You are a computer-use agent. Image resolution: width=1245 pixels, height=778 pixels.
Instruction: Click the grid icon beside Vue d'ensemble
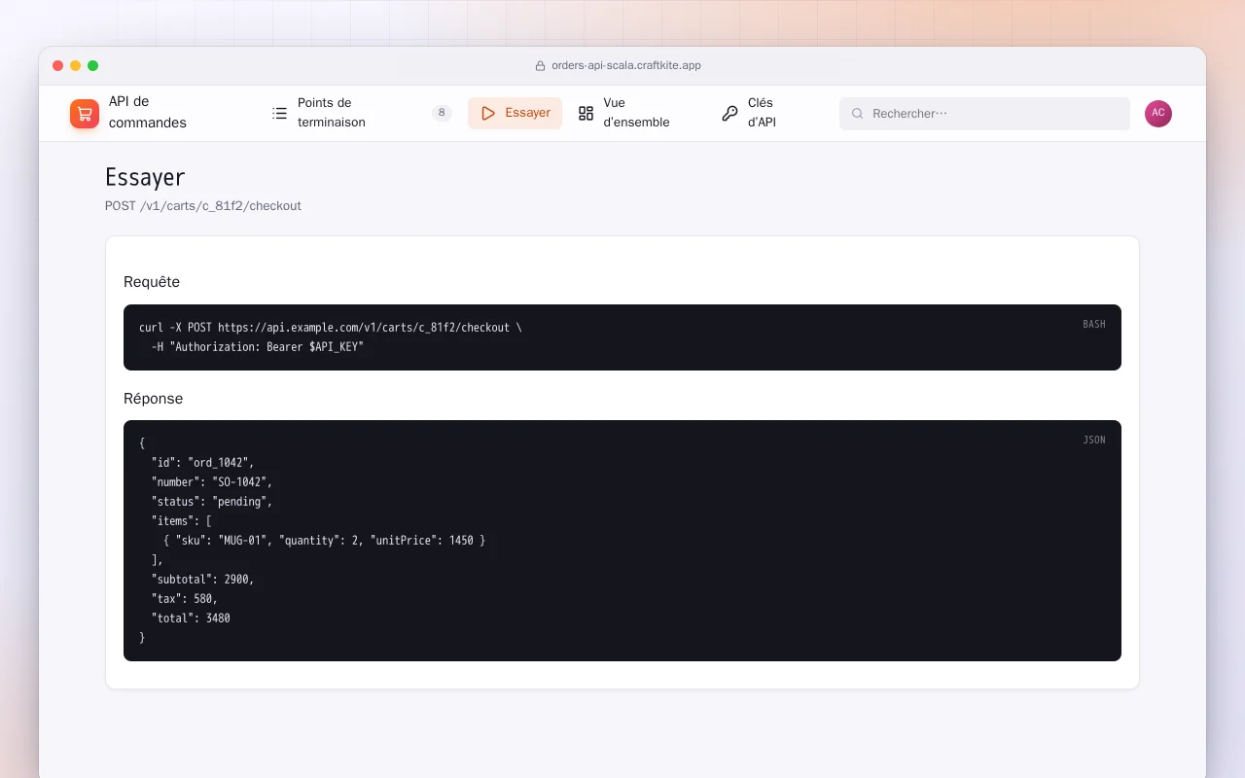[x=586, y=113]
